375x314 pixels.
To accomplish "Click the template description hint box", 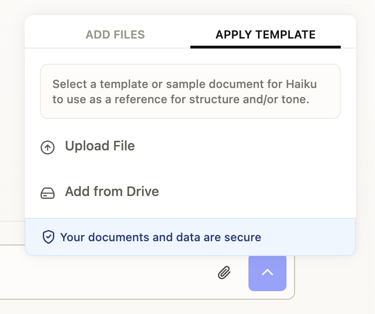I will (190, 91).
